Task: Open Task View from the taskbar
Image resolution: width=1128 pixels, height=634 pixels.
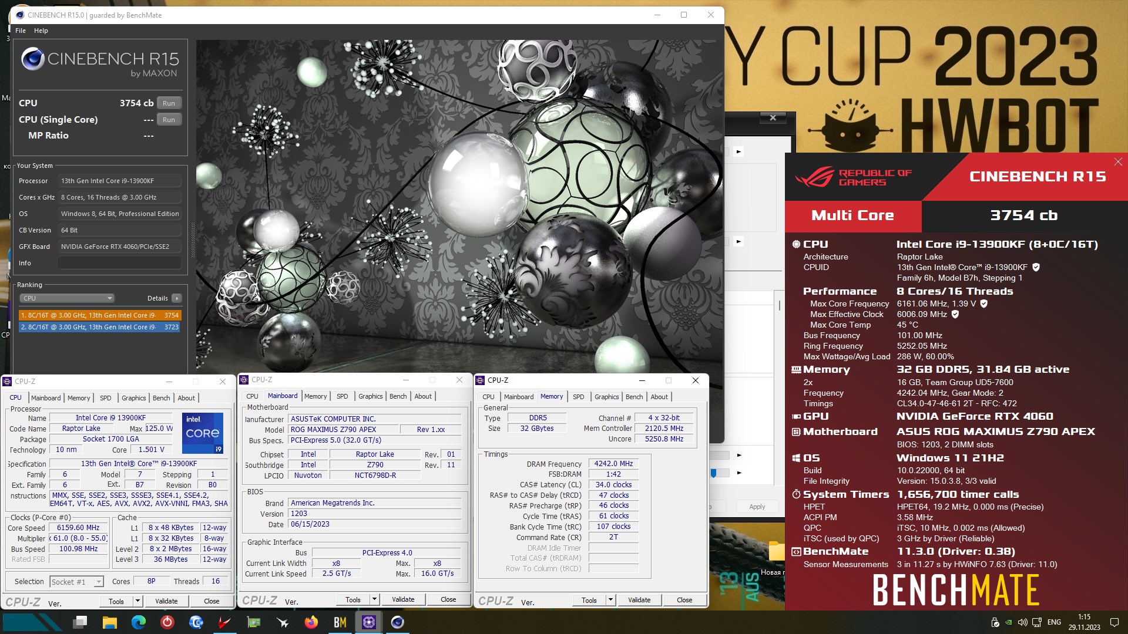Action: coord(80,622)
